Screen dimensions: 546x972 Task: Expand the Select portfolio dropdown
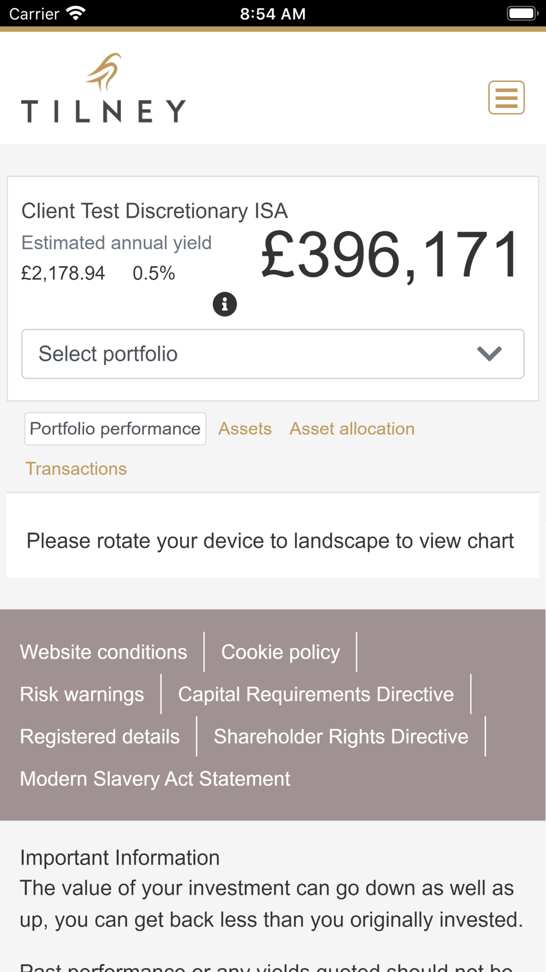272,354
